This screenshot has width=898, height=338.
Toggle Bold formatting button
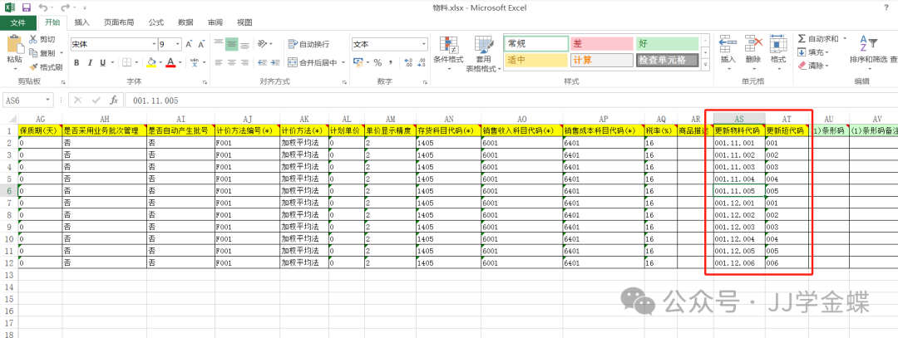pyautogui.click(x=76, y=62)
